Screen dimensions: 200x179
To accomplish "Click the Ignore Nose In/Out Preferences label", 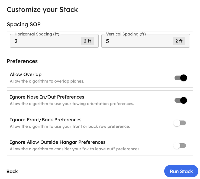I will click(47, 97).
